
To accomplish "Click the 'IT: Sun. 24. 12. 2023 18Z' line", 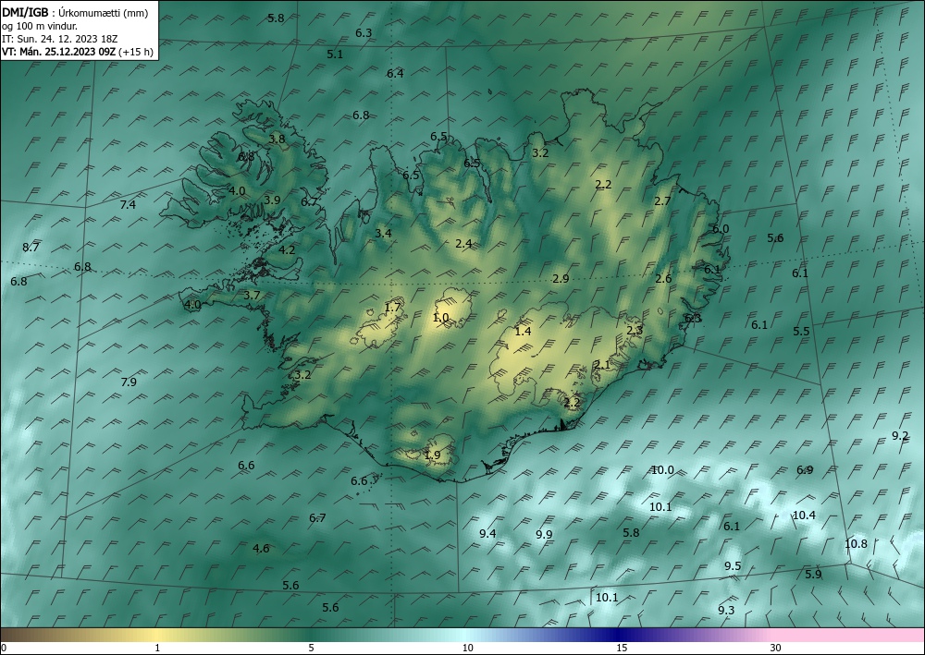I will point(59,39).
